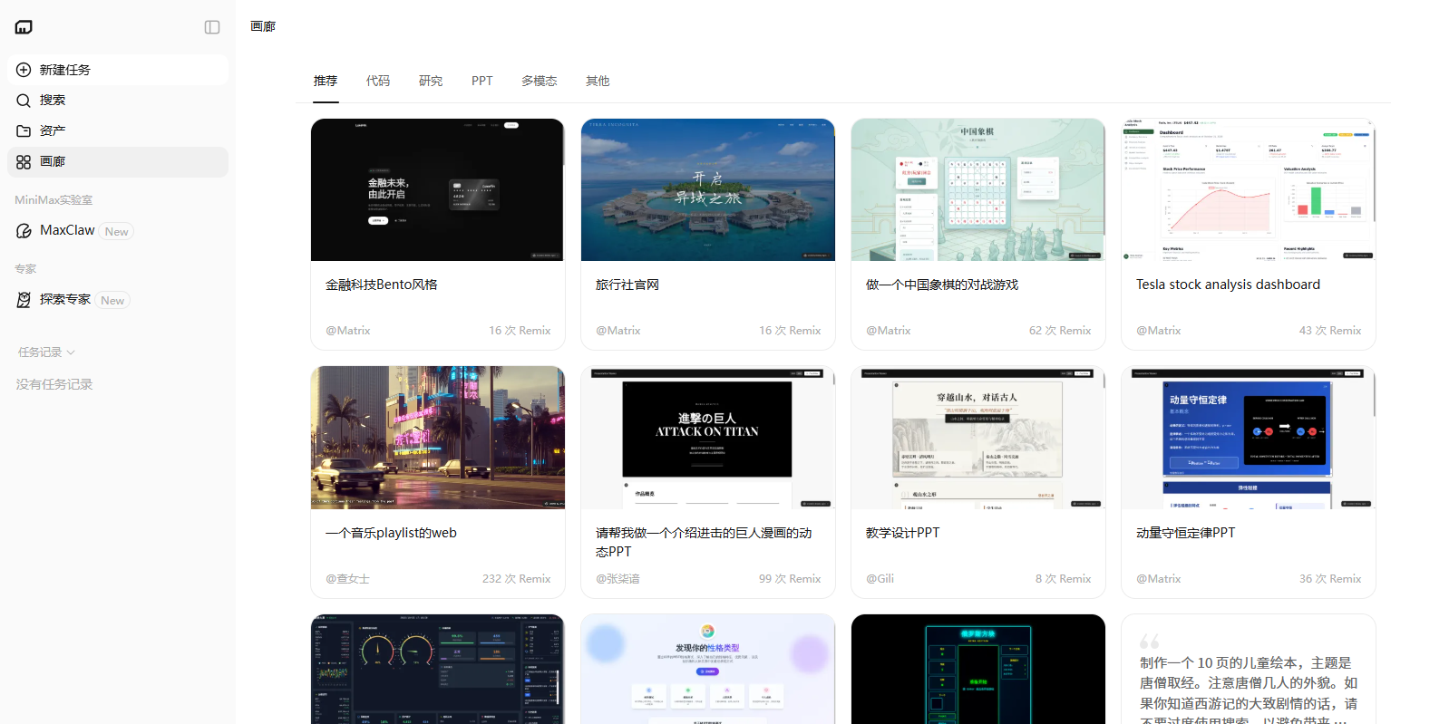Open the 金融科技Bento风格 thumbnail

[437, 190]
